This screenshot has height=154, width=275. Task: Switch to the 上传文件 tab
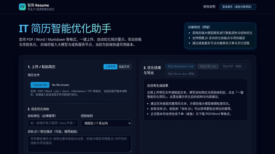pyautogui.click(x=110, y=67)
